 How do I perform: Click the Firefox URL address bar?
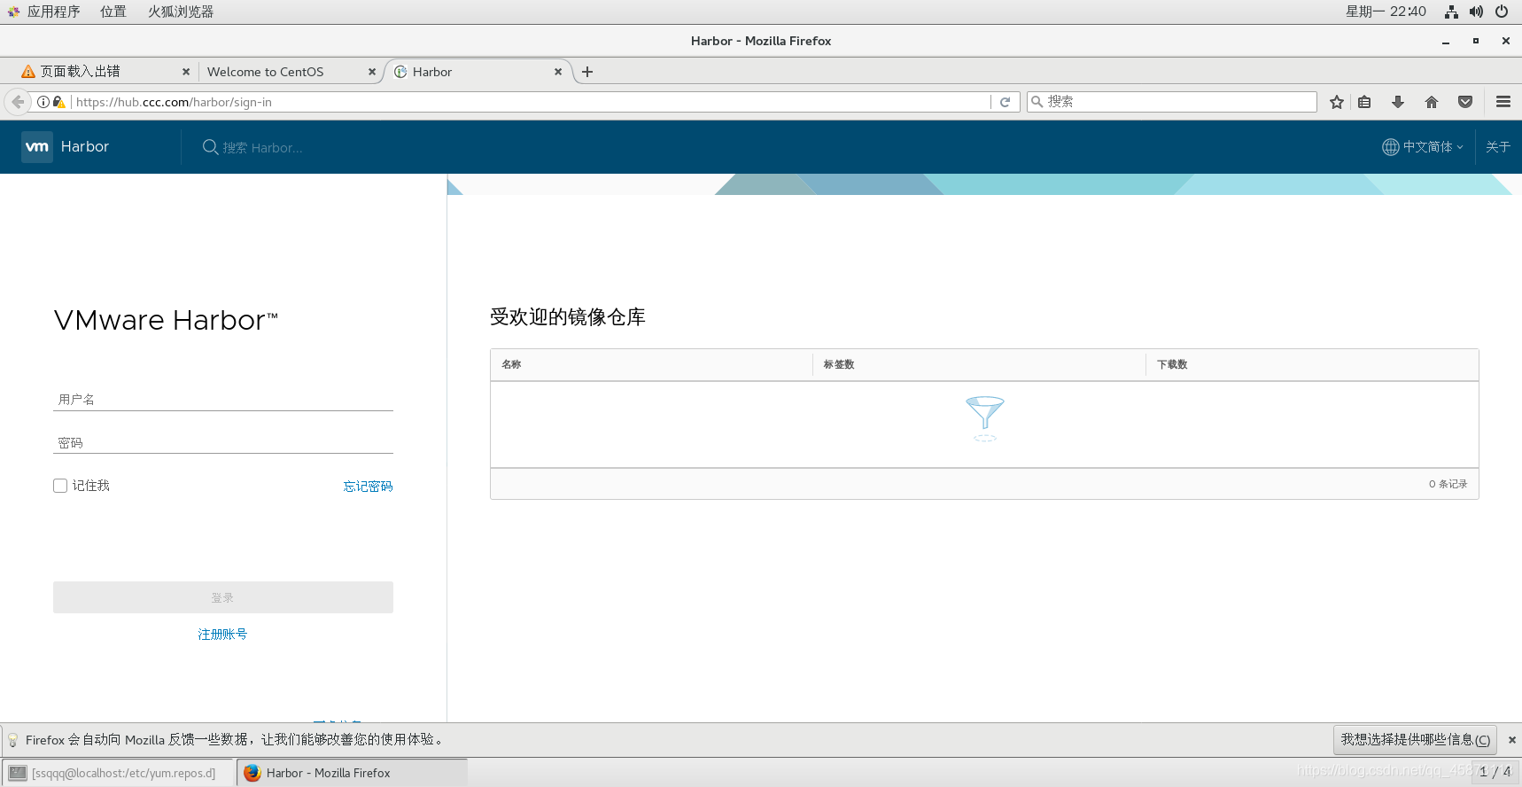coord(530,102)
